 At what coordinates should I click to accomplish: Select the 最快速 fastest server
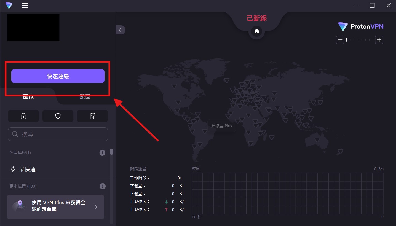pyautogui.click(x=27, y=169)
